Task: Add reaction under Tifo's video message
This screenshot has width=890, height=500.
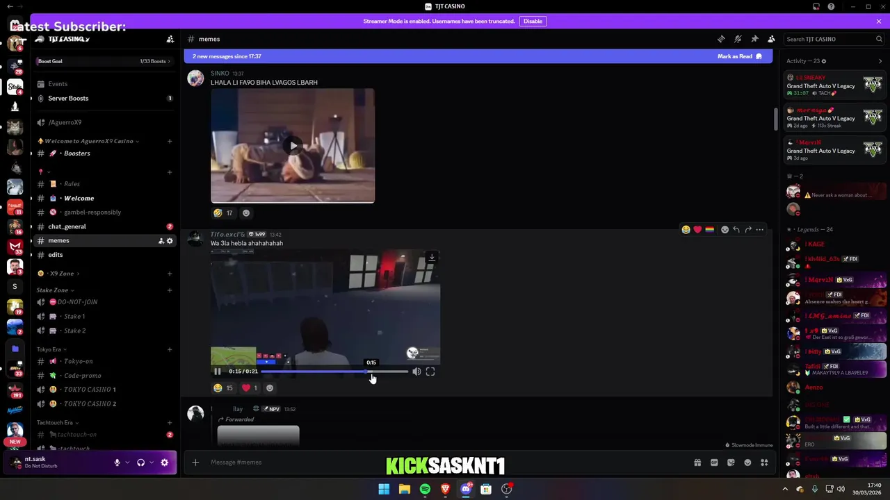Action: tap(270, 388)
